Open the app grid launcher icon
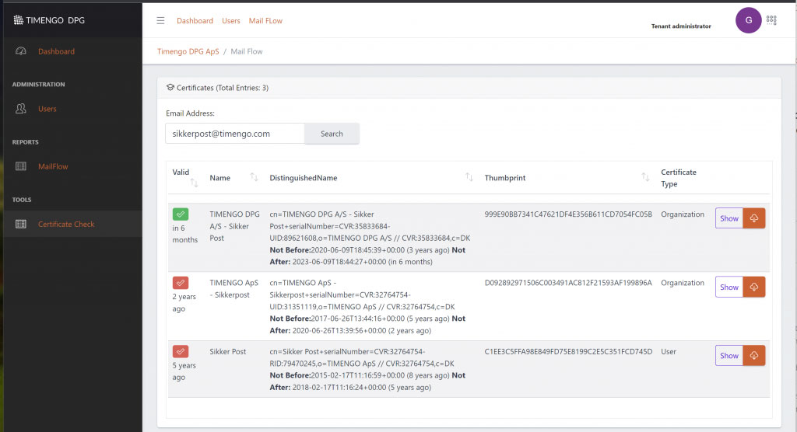 (x=771, y=20)
